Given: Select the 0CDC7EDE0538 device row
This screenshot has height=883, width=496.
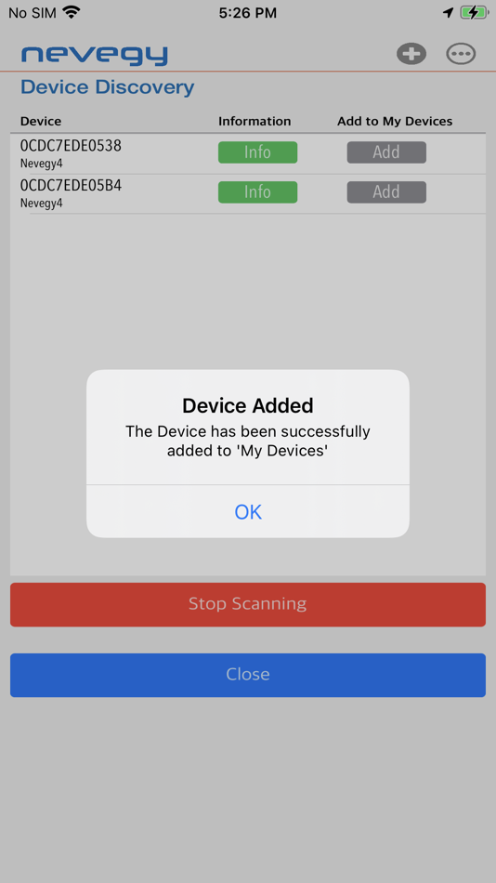Looking at the screenshot, I should (248, 153).
